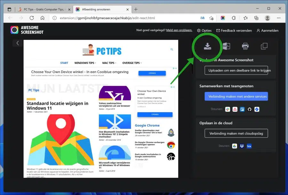Close the PC Tips browser tab
This screenshot has width=288, height=195.
click(x=69, y=10)
